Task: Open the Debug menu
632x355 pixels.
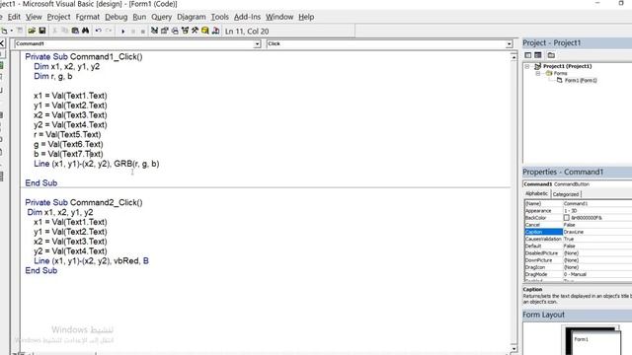Action: click(x=117, y=17)
